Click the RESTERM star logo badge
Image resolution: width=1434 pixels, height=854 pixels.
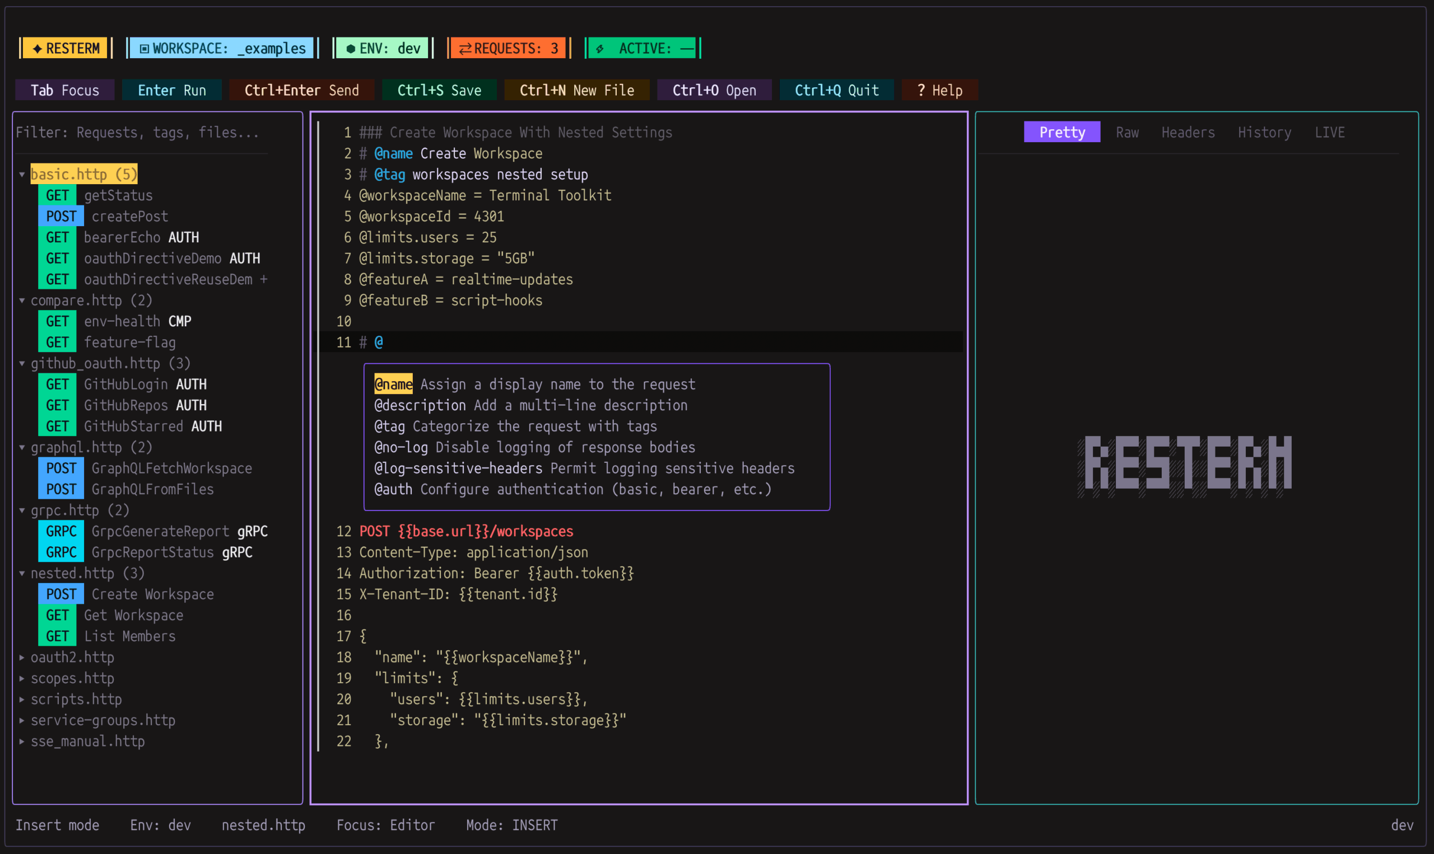(38, 48)
